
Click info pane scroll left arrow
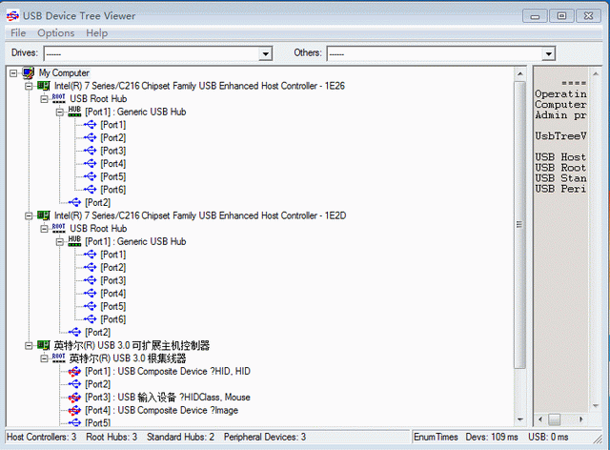[540, 419]
